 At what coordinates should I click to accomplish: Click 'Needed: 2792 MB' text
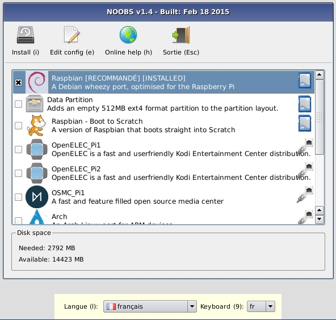[x=47, y=248]
